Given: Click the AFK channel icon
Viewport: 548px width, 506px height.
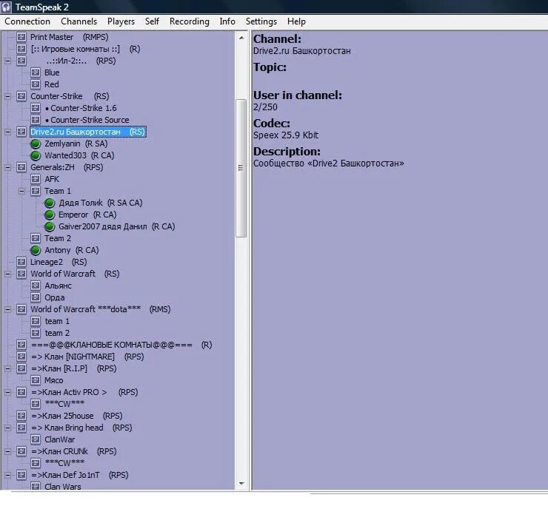Looking at the screenshot, I should coord(36,179).
